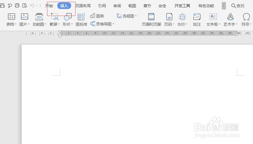This screenshot has height=144, width=253.
Task: Expand the 图片 dropdown arrow
Action: 29,24
